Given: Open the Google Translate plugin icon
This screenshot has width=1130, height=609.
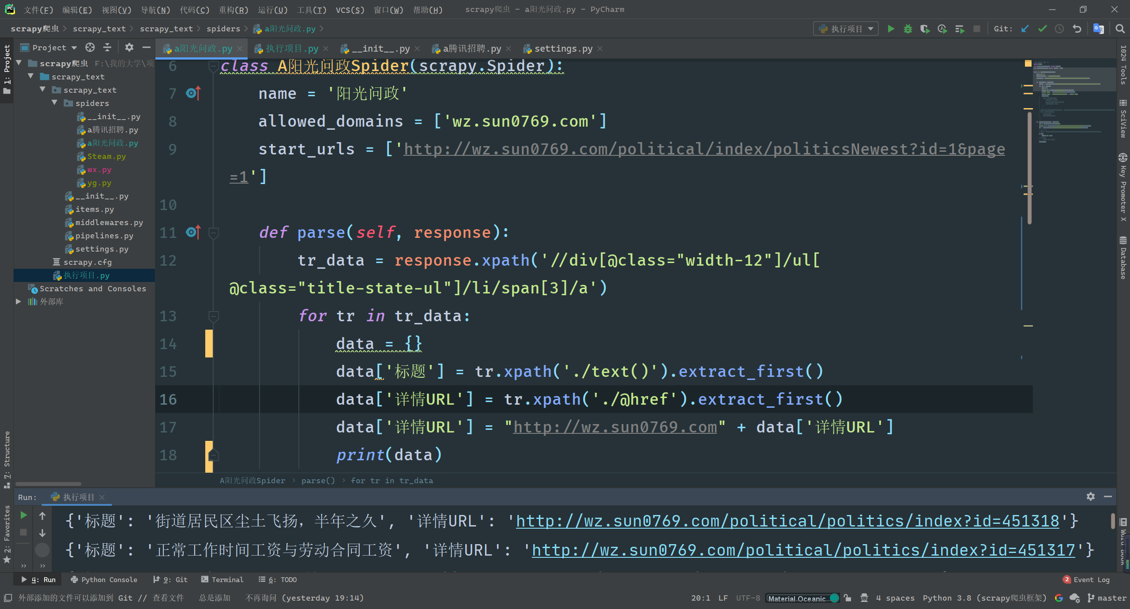Looking at the screenshot, I should coord(1098,29).
